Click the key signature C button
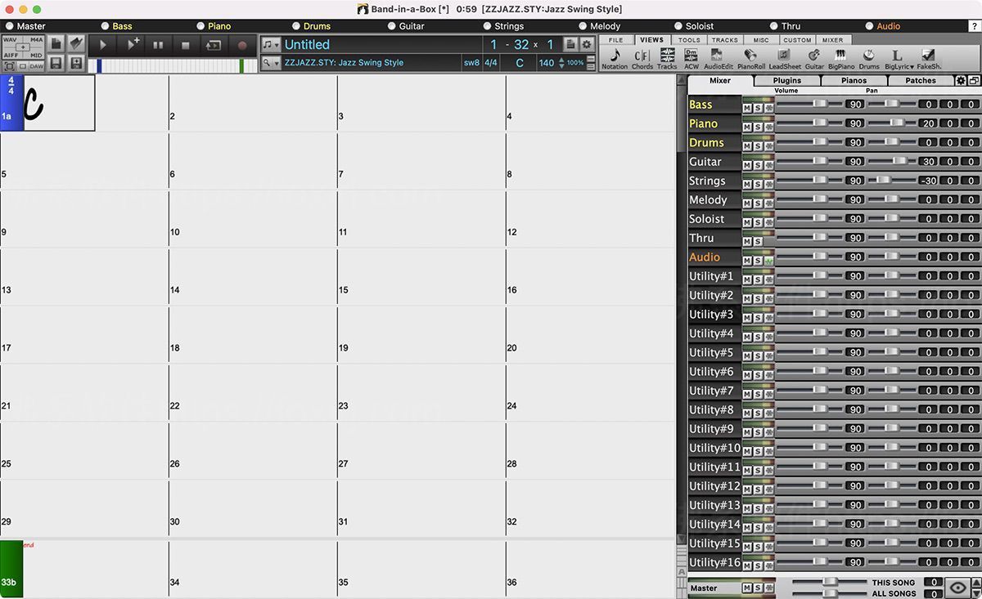 tap(520, 63)
